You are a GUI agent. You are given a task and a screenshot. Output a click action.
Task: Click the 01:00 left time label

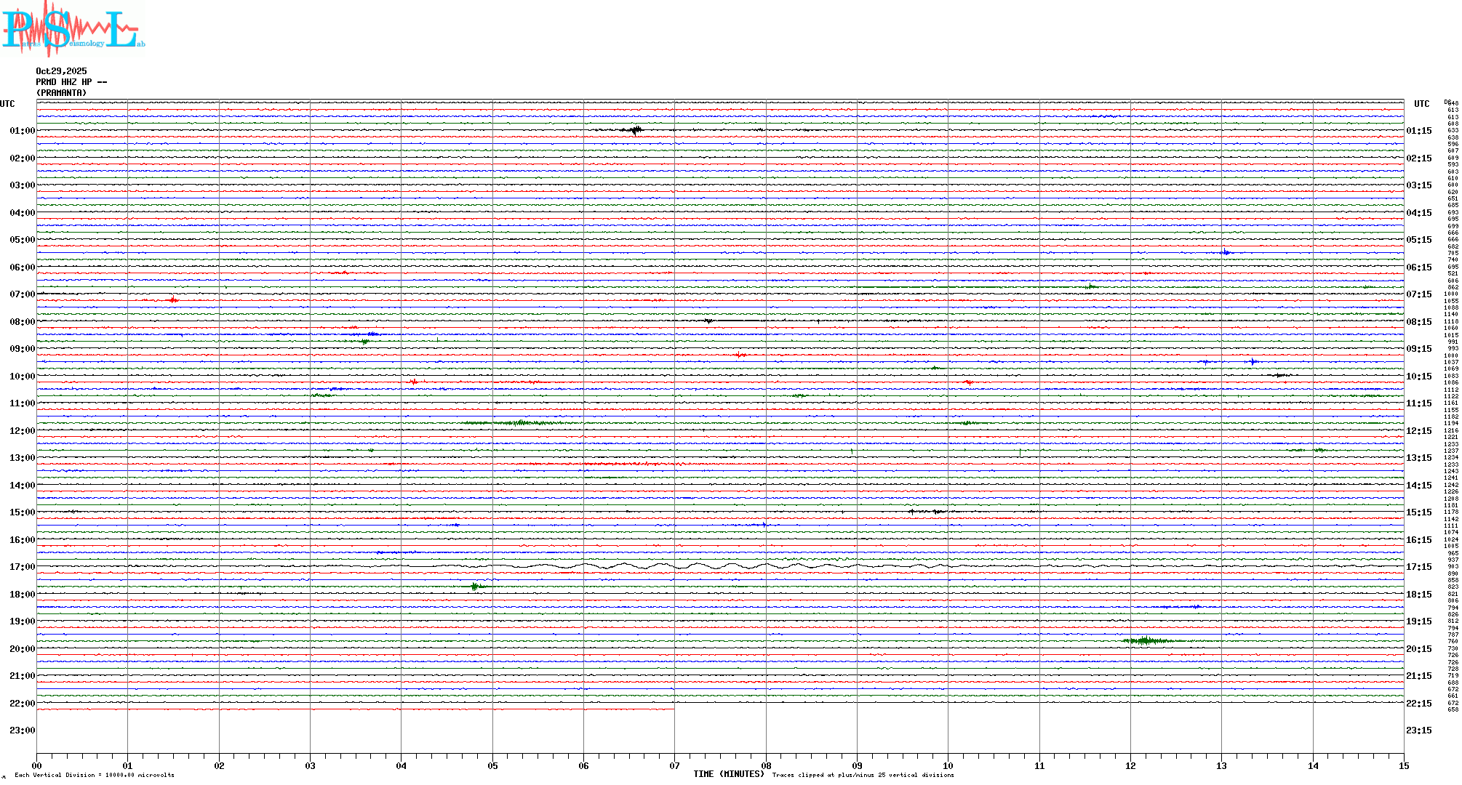[22, 131]
